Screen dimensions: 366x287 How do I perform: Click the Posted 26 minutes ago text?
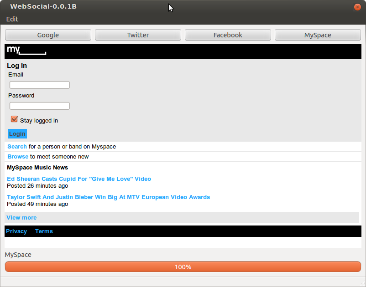pyautogui.click(x=37, y=186)
